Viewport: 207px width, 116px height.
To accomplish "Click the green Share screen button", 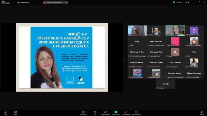I will [116, 112].
